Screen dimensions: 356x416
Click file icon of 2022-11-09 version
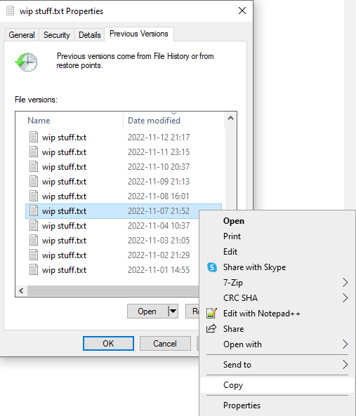point(34,181)
